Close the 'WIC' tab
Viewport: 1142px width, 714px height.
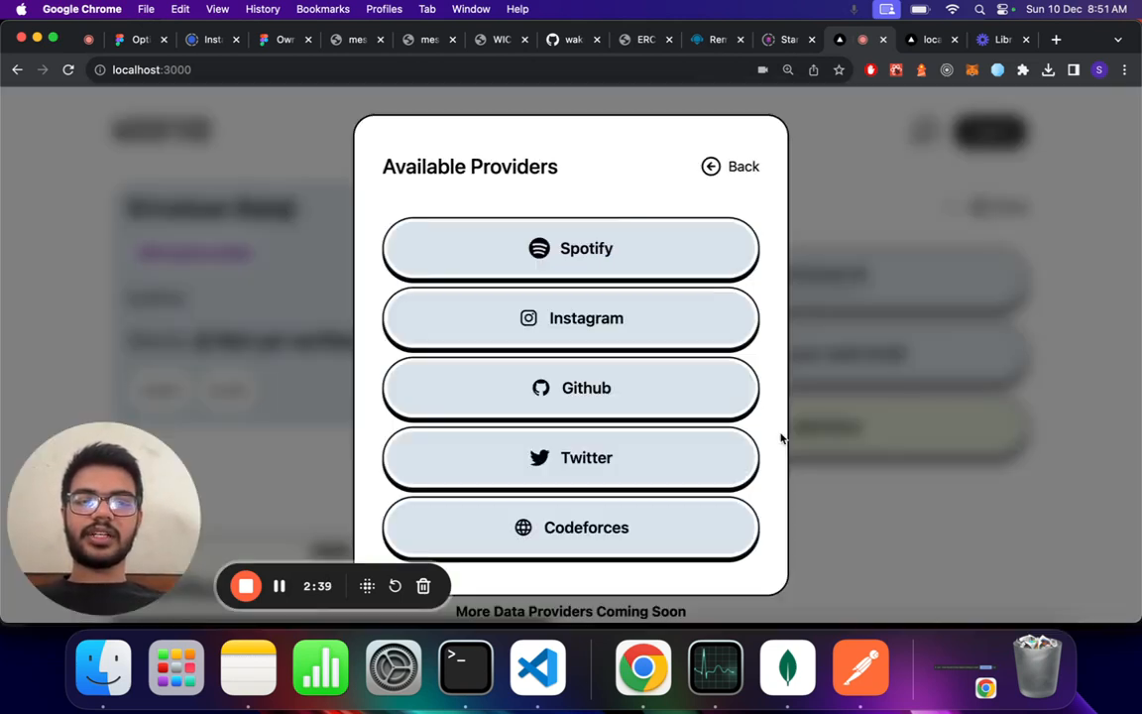tap(525, 40)
